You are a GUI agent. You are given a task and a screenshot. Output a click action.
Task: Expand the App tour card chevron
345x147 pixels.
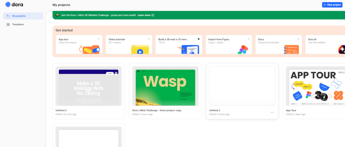click(x=98, y=39)
